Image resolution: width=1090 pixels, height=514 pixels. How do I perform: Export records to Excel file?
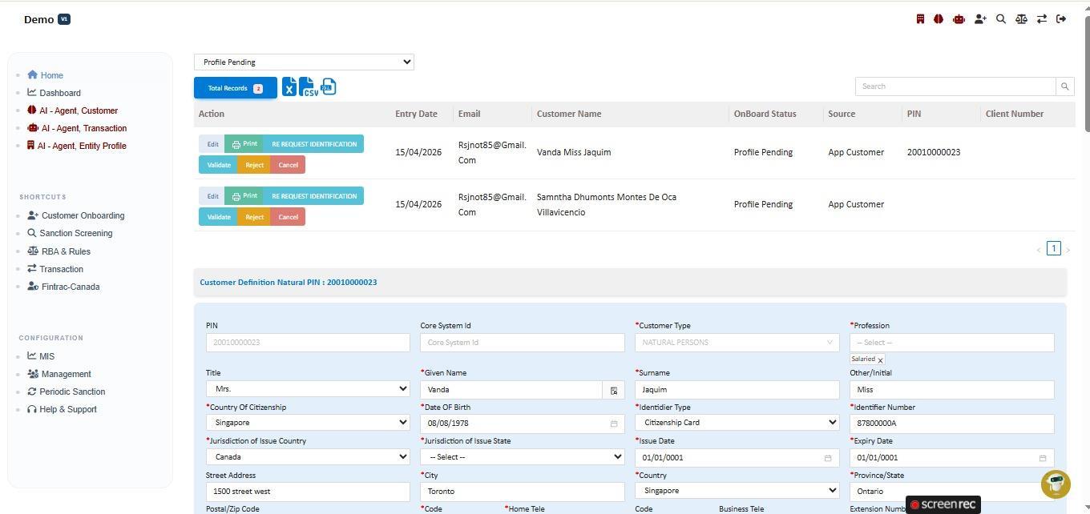point(289,87)
